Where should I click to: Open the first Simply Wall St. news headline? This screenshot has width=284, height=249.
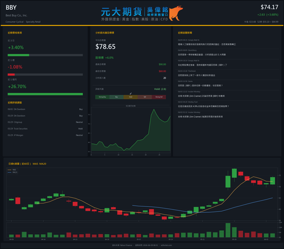[207, 44]
